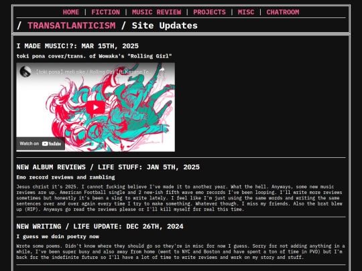Click the paragraph starting "Jesus christ it's 2025"
The image size is (362, 271).
click(180, 198)
